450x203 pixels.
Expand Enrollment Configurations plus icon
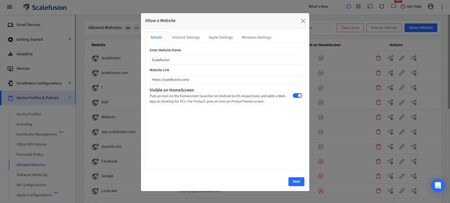(69, 83)
